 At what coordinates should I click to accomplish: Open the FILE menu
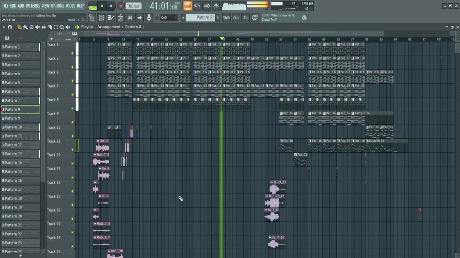pos(5,6)
